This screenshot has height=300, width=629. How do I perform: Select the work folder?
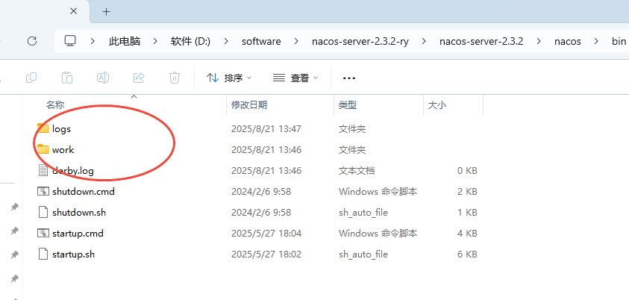(x=63, y=150)
